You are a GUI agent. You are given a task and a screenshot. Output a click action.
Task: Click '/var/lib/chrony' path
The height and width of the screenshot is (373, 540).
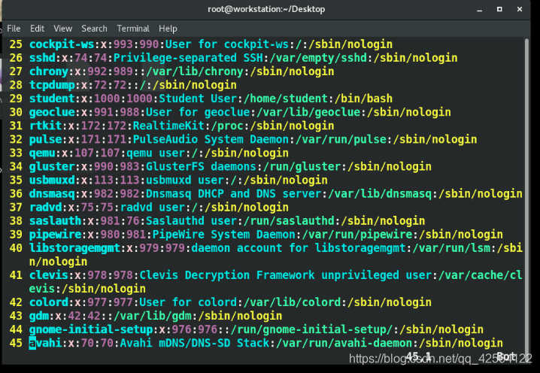pyautogui.click(x=195, y=71)
